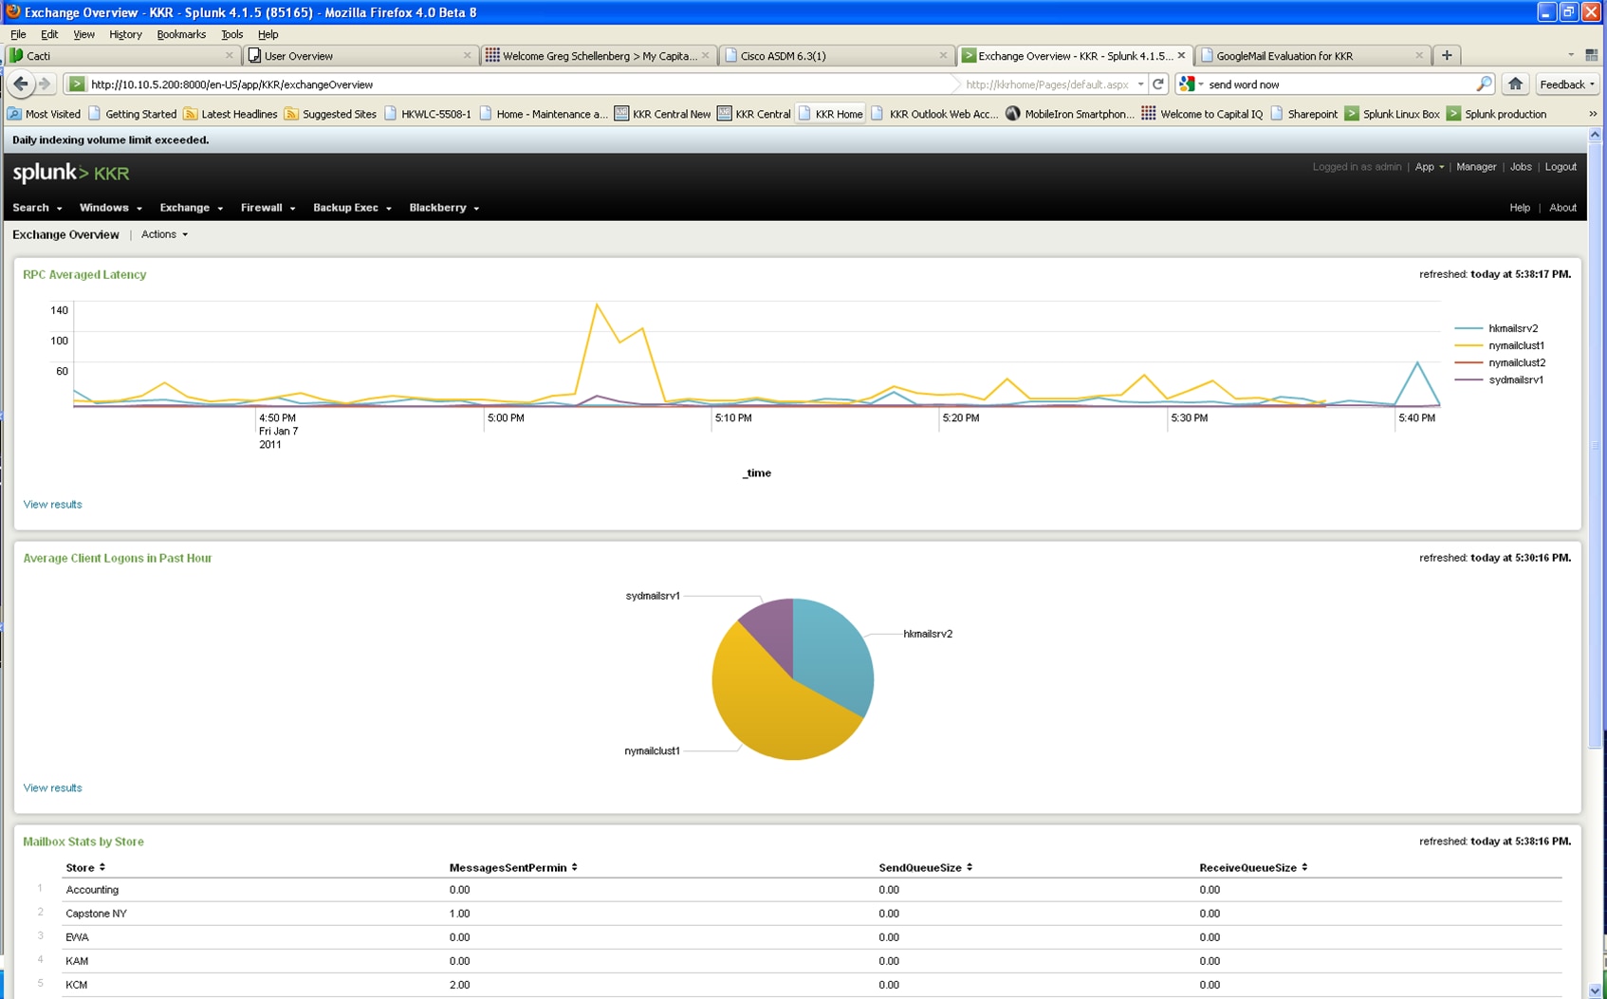Click the search magnifier icon in search box
The width and height of the screenshot is (1607, 999).
1484,84
